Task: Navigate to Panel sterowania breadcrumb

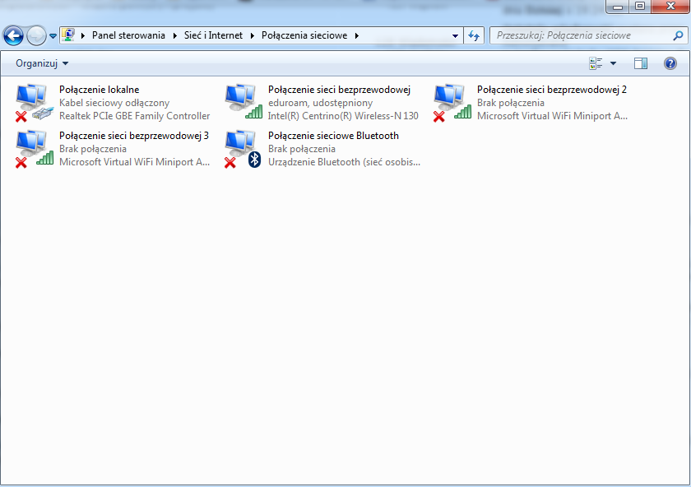Action: pyautogui.click(x=128, y=36)
